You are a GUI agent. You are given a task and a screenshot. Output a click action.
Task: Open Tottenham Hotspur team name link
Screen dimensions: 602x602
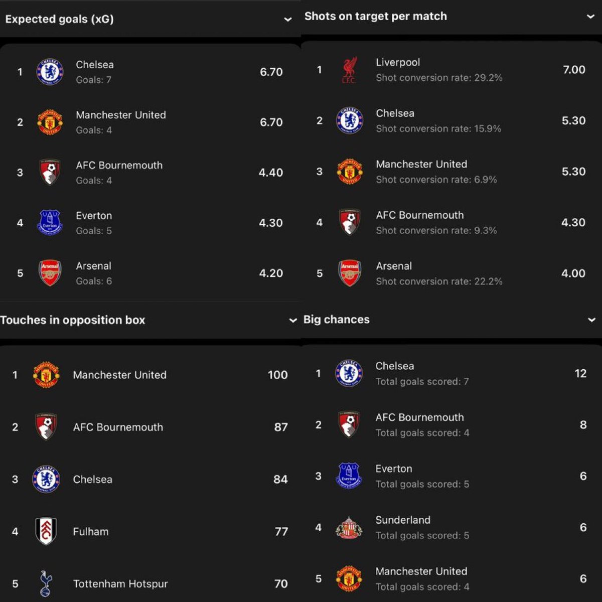coord(120,584)
